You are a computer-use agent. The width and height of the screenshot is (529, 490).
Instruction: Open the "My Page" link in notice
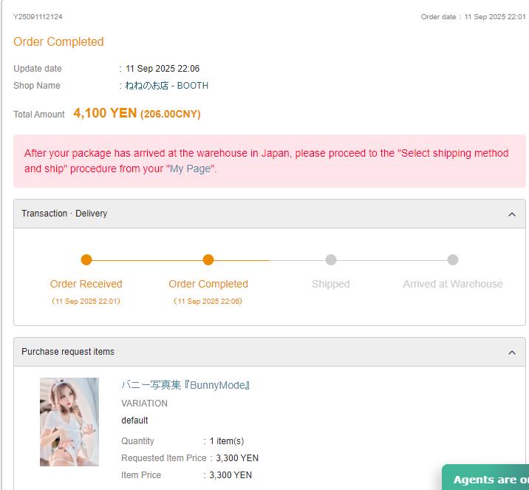191,169
